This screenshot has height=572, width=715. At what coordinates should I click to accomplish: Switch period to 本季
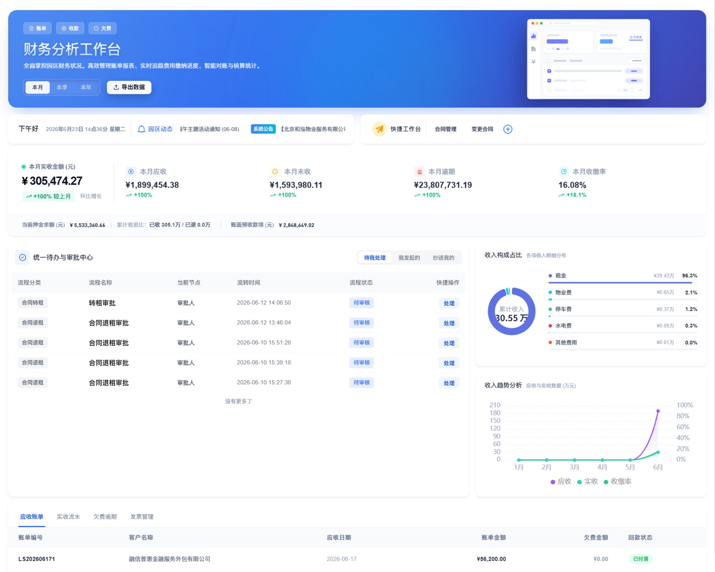tap(62, 87)
